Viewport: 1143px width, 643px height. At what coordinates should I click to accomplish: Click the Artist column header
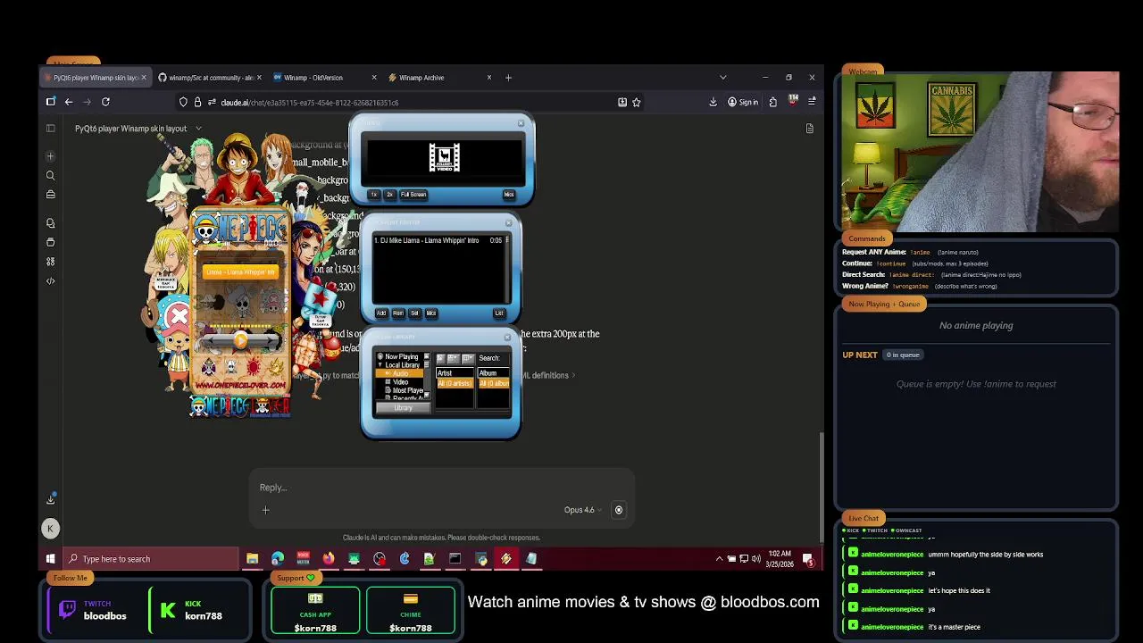tap(455, 373)
